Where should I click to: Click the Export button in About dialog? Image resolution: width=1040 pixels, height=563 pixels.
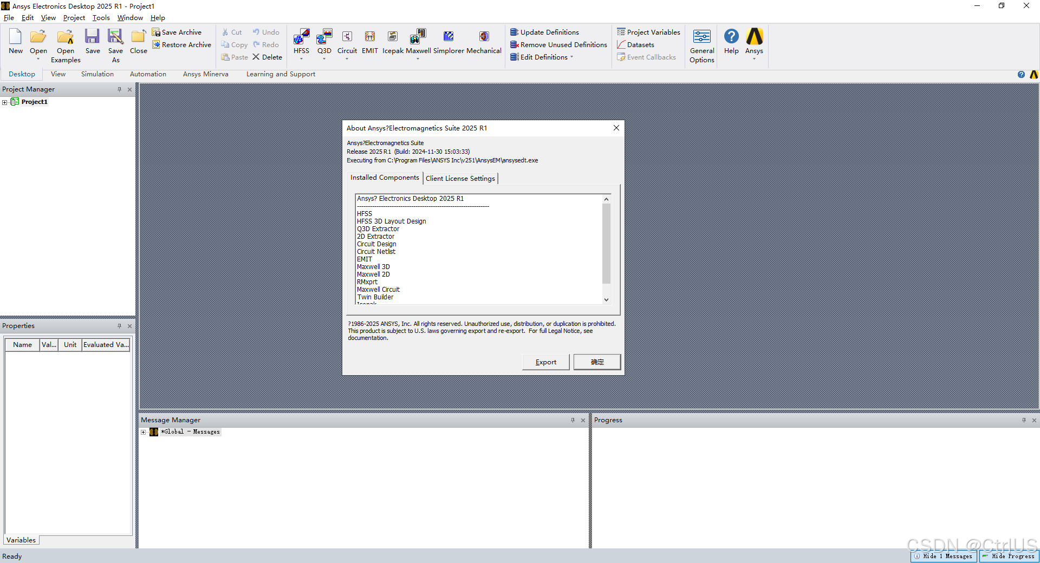tap(545, 362)
